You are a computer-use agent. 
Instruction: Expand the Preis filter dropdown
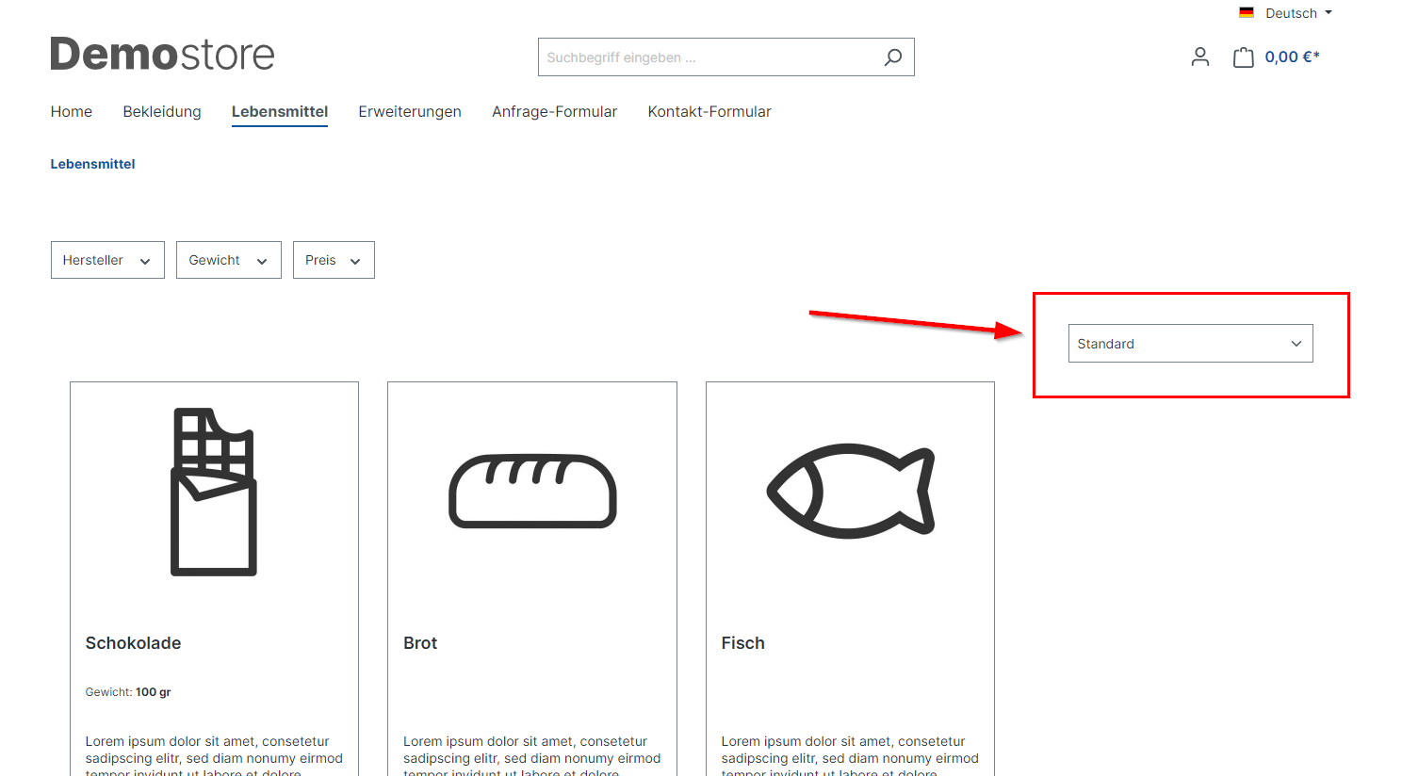[x=334, y=260]
